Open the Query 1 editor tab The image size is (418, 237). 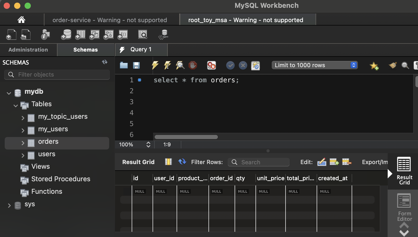pos(141,49)
